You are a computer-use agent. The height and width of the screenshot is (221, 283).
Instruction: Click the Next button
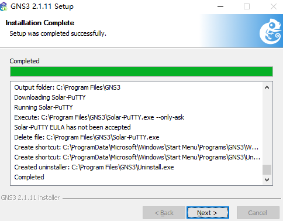click(x=208, y=213)
